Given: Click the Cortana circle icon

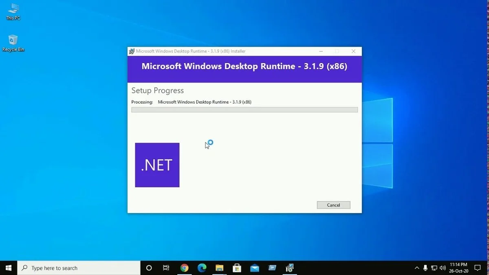Looking at the screenshot, I should (149, 268).
